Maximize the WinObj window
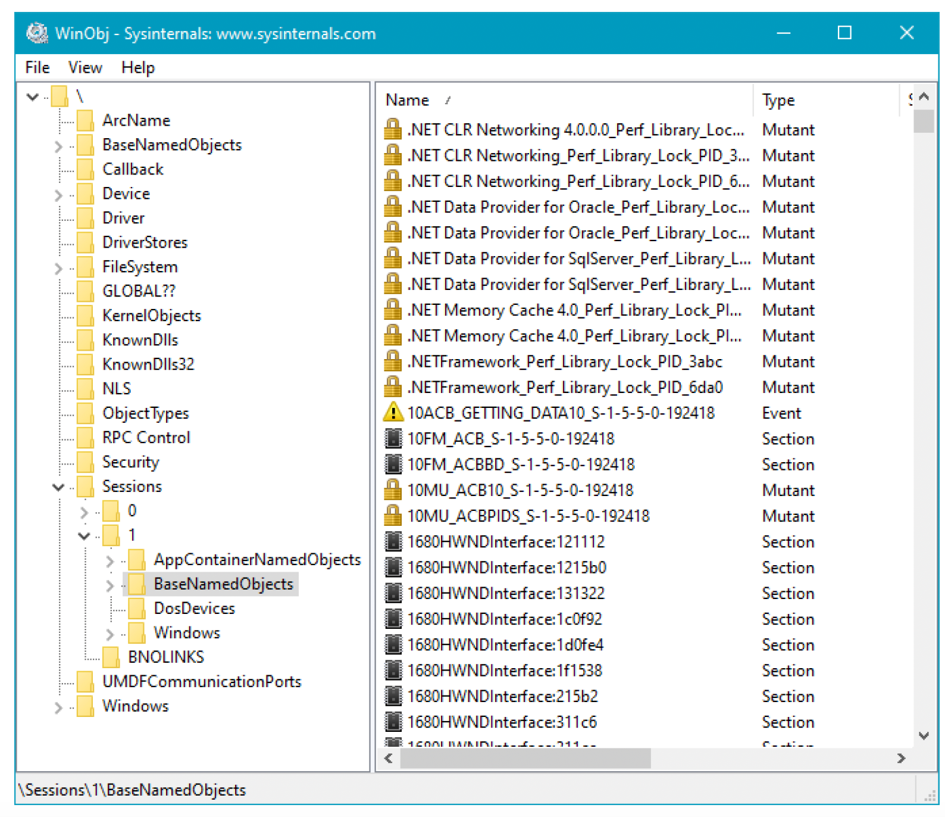Screen dimensions: 945x817 pos(844,33)
